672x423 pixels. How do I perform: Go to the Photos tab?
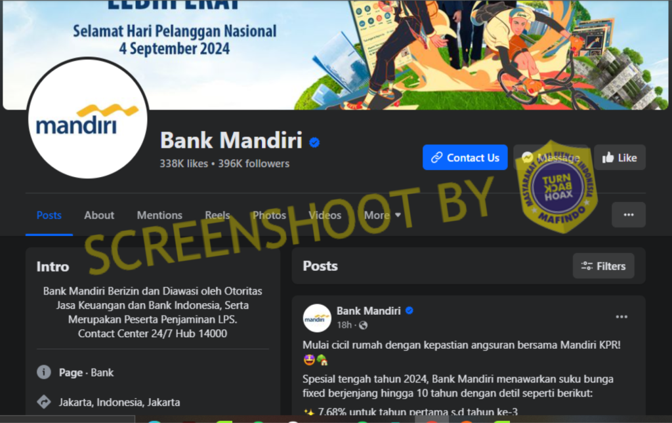(x=269, y=215)
